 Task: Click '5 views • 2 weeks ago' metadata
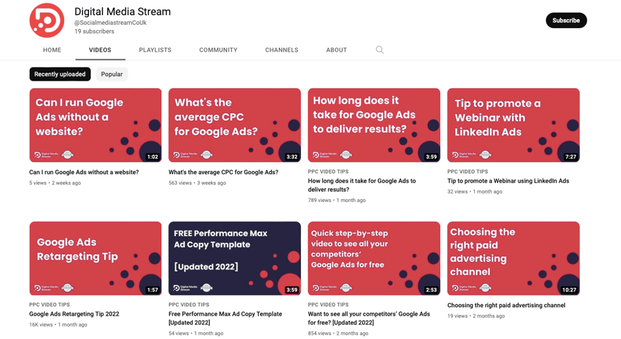click(x=55, y=183)
